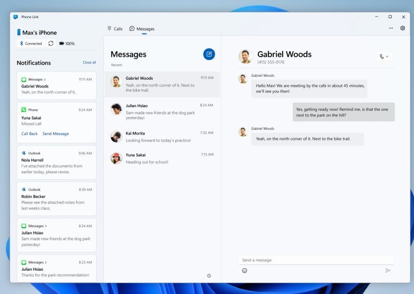414x294 pixels.
Task: Click the sent message 'Yes, getting ready now!' bubble
Action: (x=344, y=112)
